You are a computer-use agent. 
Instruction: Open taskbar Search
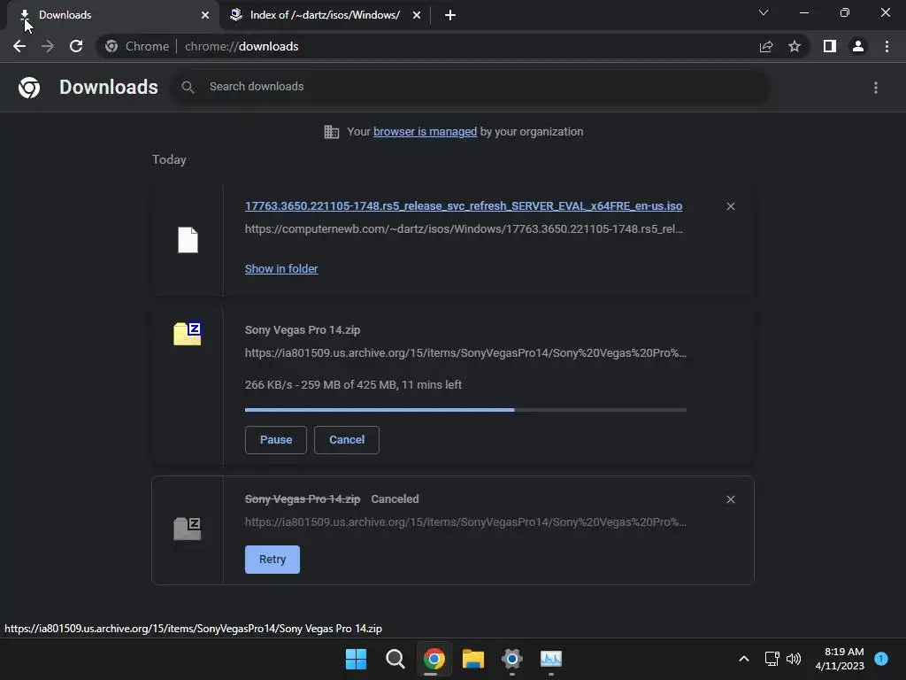pos(395,659)
